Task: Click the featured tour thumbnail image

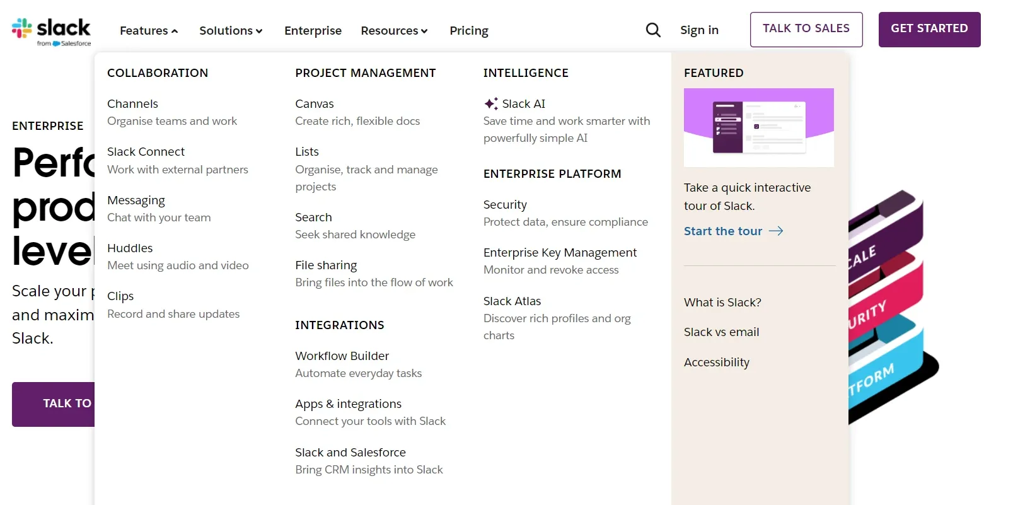Action: (759, 127)
